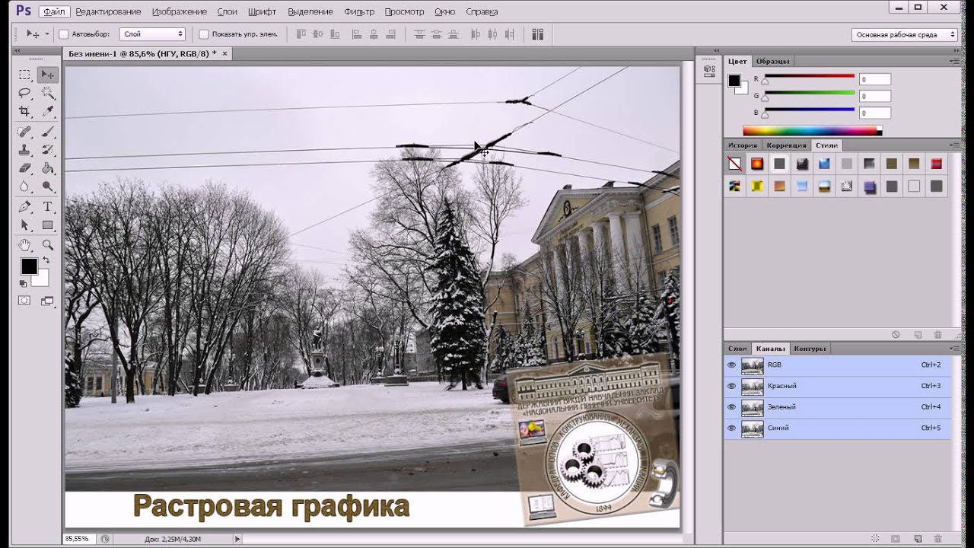Select the Path Selection tool
Screen dimensions: 974x548
point(24,225)
